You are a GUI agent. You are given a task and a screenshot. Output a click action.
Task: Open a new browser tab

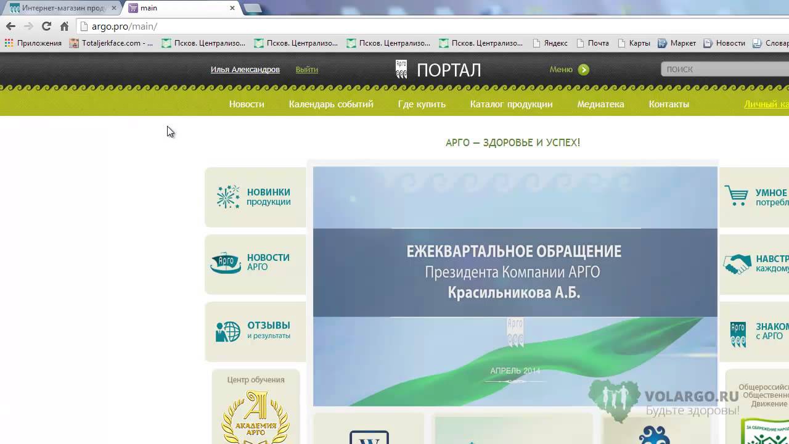tap(253, 9)
